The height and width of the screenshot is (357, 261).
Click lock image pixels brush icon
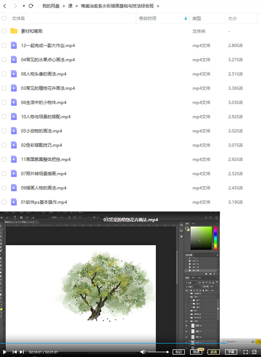(195, 291)
